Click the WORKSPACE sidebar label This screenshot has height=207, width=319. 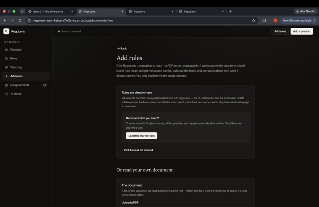coord(12,42)
